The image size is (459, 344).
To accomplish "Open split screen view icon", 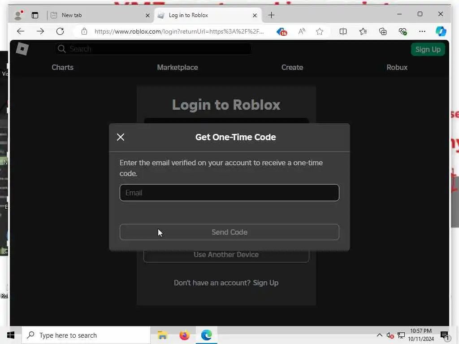I will [x=343, y=31].
